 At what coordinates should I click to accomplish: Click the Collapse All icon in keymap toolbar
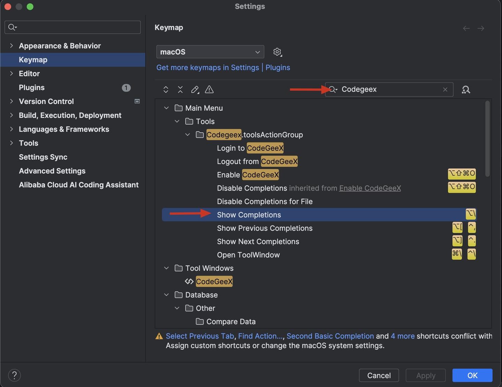(180, 90)
